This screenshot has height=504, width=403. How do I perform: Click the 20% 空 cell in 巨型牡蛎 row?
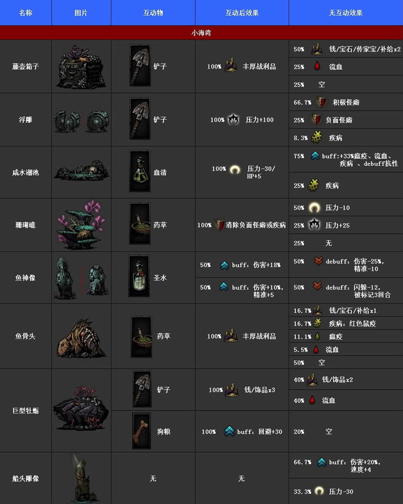(x=346, y=431)
